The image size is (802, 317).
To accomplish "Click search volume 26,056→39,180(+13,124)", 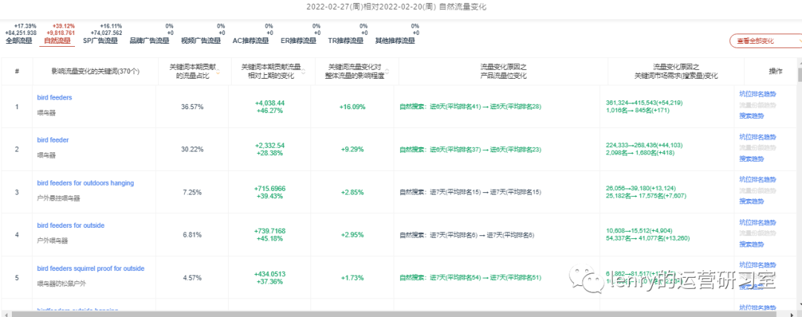I will click(x=642, y=189).
